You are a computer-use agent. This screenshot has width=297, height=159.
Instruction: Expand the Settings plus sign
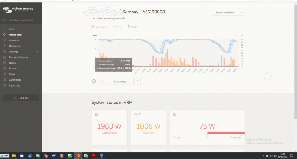pyautogui.click(x=37, y=51)
